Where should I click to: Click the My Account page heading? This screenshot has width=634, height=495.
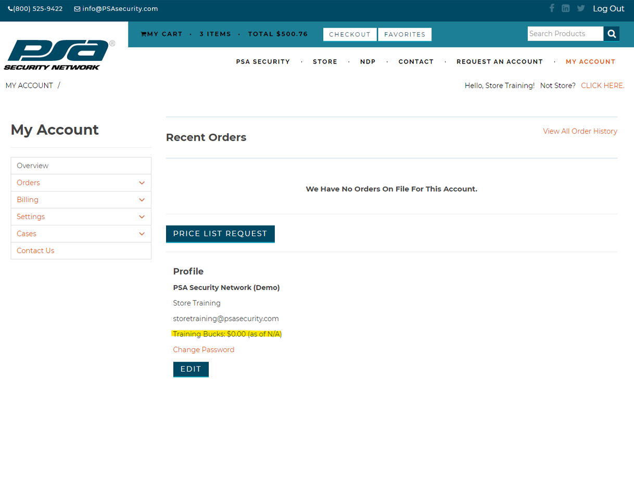[x=55, y=130]
